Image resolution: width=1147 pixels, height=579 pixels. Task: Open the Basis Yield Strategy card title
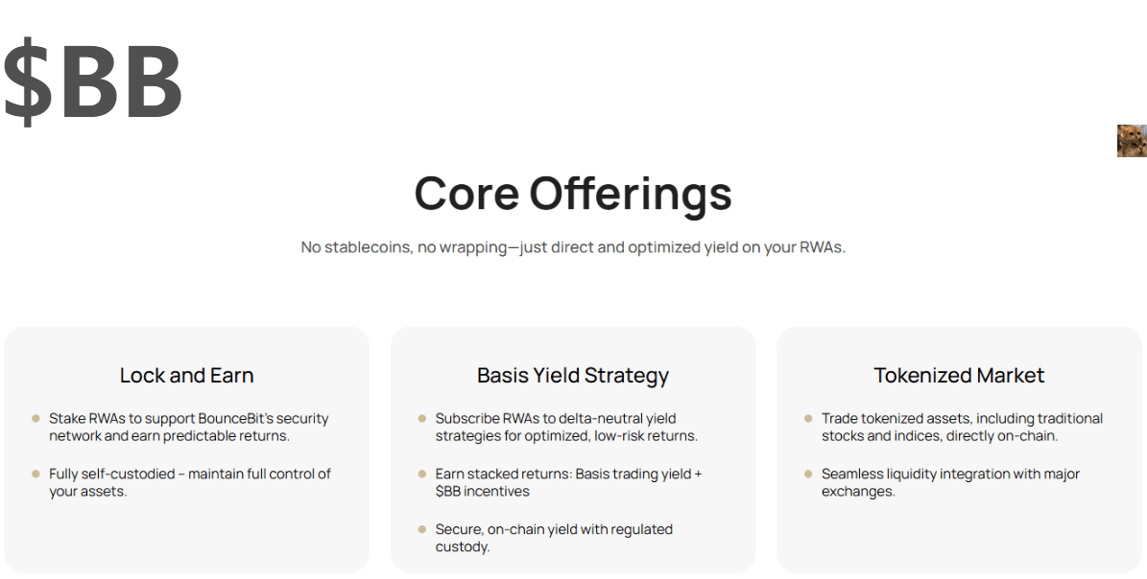pyautogui.click(x=573, y=375)
